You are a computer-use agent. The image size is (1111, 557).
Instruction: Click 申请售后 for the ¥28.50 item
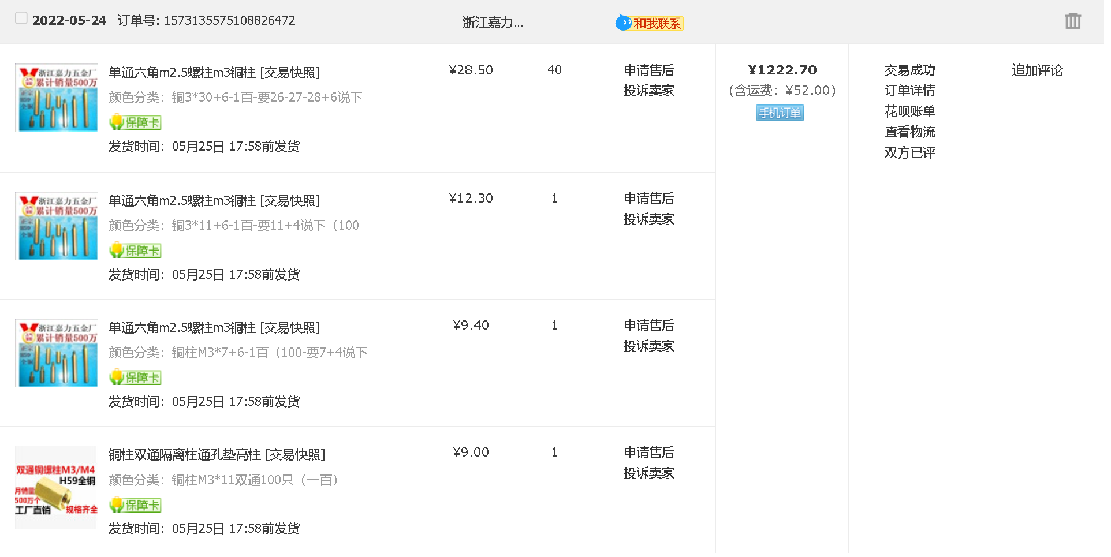[x=648, y=70]
